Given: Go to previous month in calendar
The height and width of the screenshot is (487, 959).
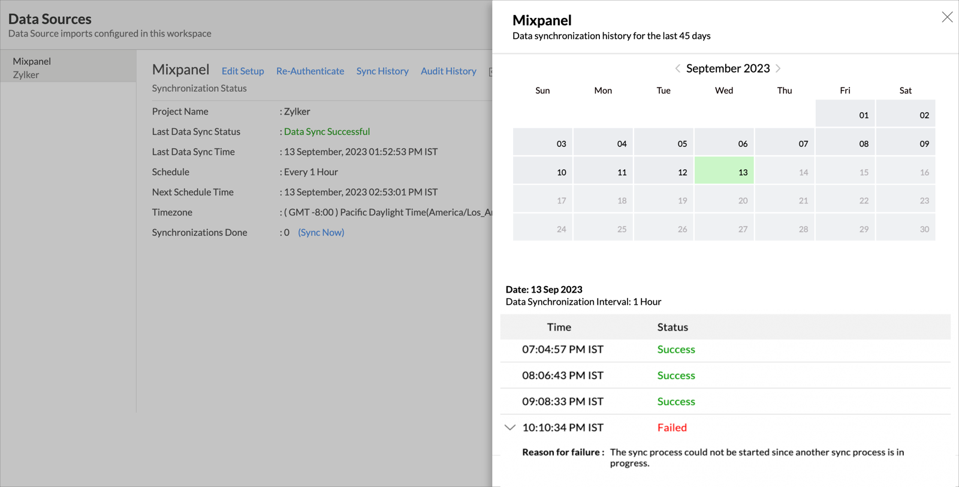Looking at the screenshot, I should tap(677, 68).
